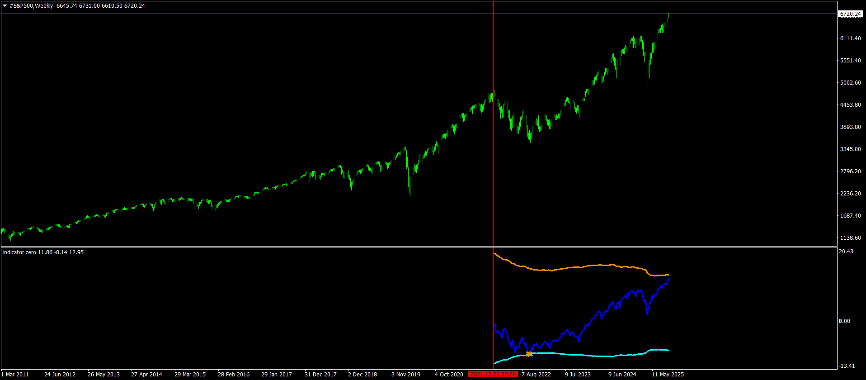
Task: Click the 5002.60 price scale label
Action: [x=850, y=83]
